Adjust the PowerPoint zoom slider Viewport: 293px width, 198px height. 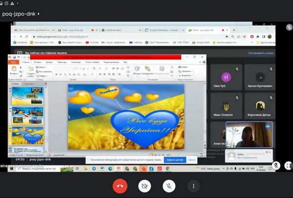pos(180,155)
